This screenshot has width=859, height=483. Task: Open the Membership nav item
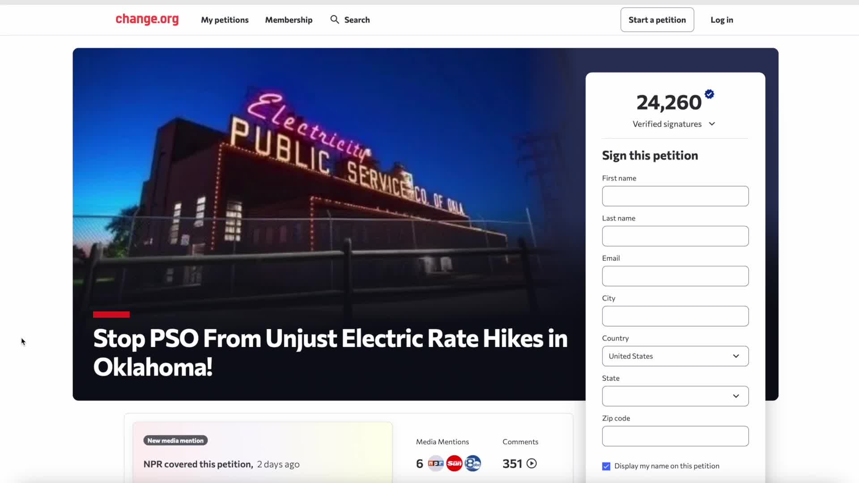point(289,20)
